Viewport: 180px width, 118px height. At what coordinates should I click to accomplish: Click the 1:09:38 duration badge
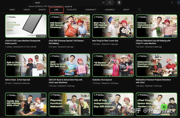tap(42, 75)
